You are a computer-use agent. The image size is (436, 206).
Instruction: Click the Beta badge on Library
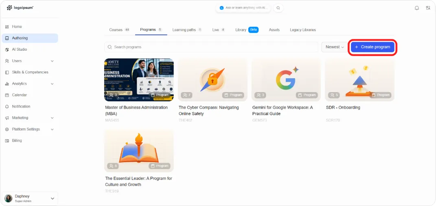tap(253, 30)
